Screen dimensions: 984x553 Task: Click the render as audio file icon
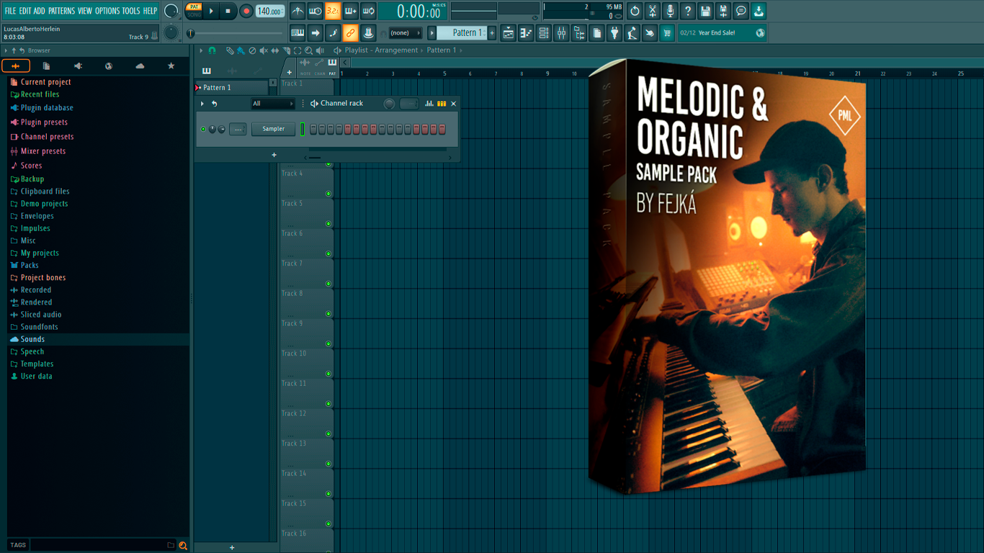(x=723, y=11)
